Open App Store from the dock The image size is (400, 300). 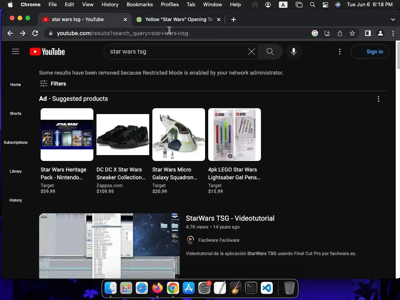coord(189,288)
